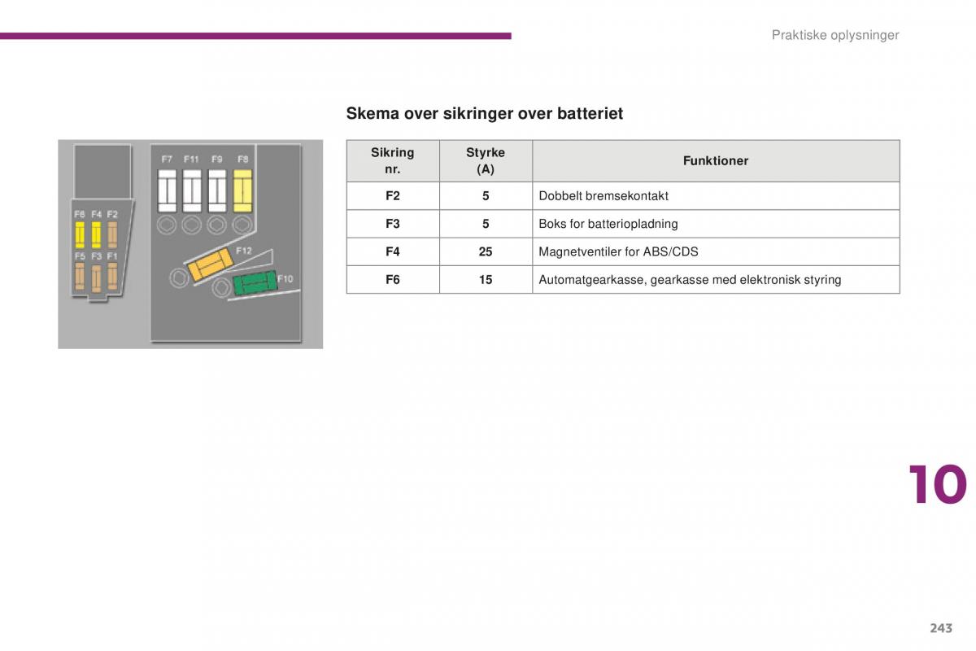The image size is (976, 651).
Task: Click the tan F1 mini fuse in the diagram
Action: [x=112, y=277]
